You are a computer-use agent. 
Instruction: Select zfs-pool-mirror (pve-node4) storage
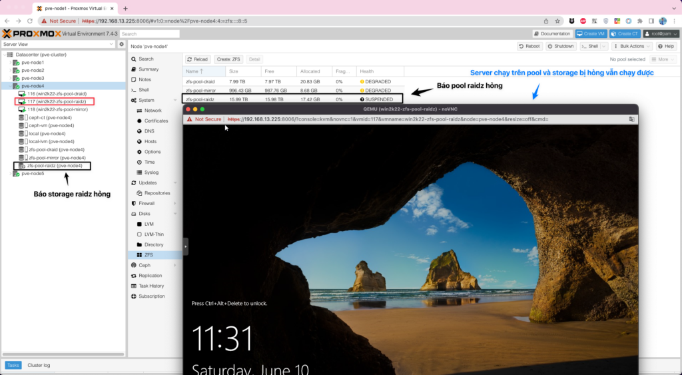[x=52, y=158]
